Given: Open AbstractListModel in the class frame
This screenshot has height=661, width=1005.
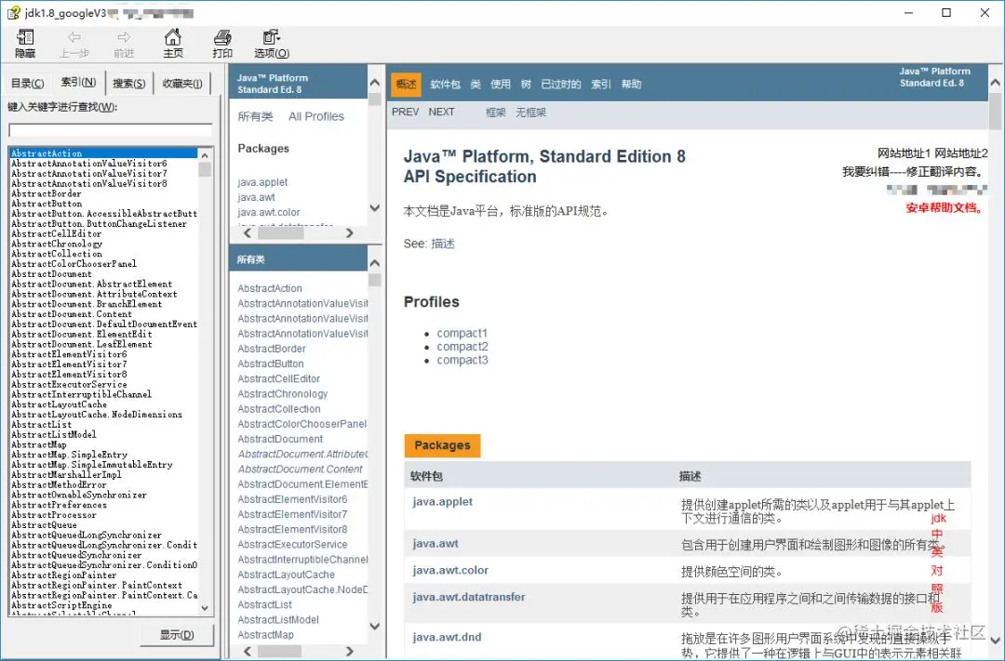Looking at the screenshot, I should [278, 619].
